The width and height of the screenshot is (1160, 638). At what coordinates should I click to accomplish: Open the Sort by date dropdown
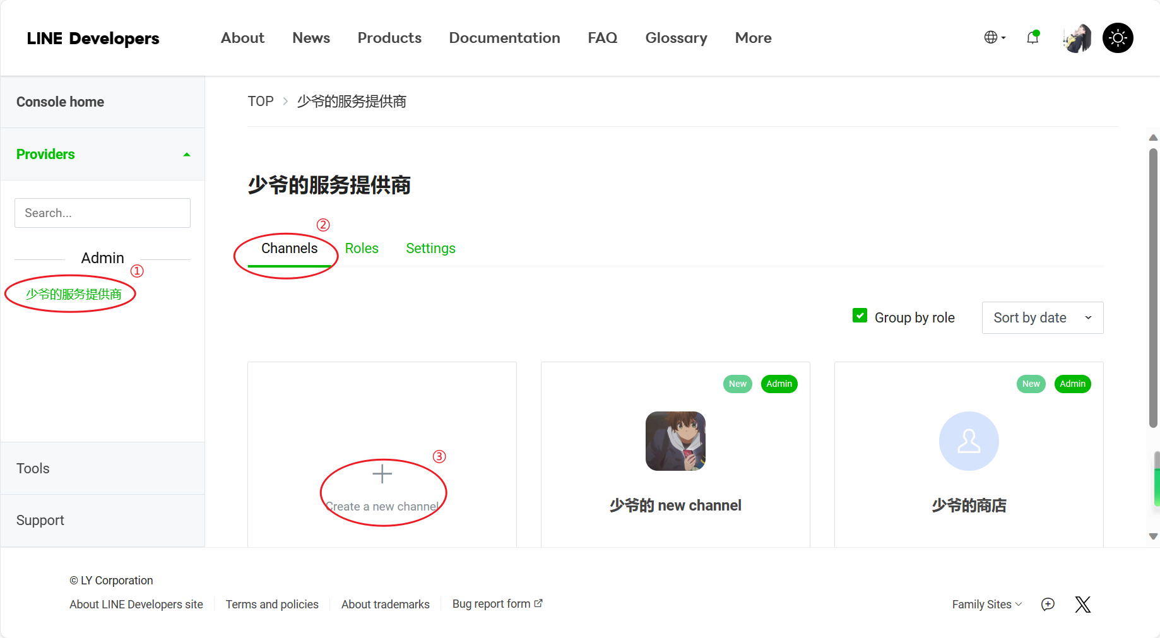pos(1043,317)
